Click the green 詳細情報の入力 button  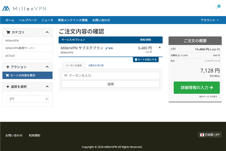pos(197,88)
